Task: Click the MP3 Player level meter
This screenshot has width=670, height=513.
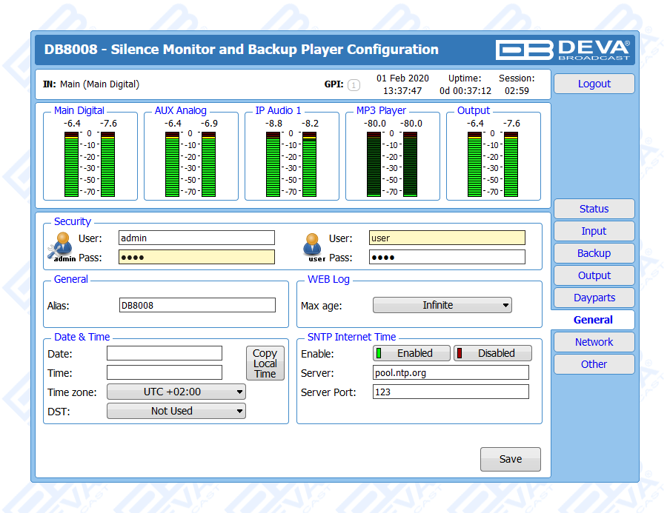Action: pyautogui.click(x=392, y=164)
